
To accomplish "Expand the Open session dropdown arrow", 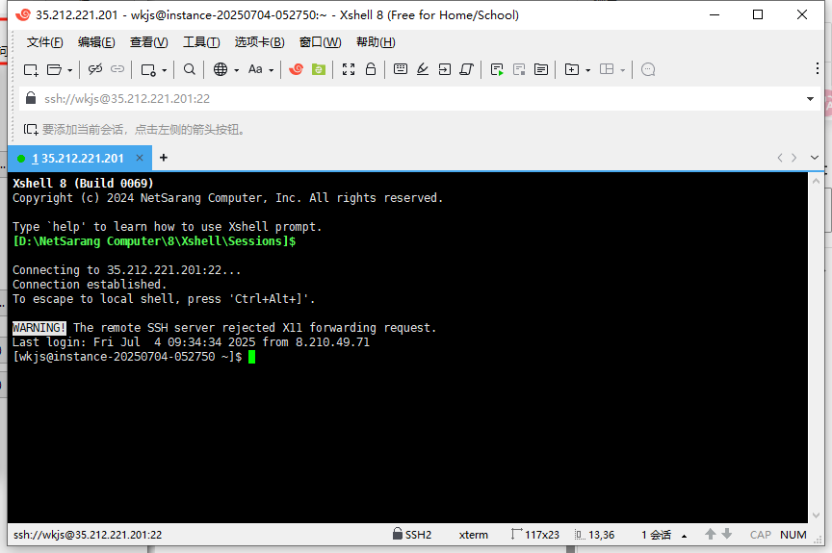I will (69, 70).
